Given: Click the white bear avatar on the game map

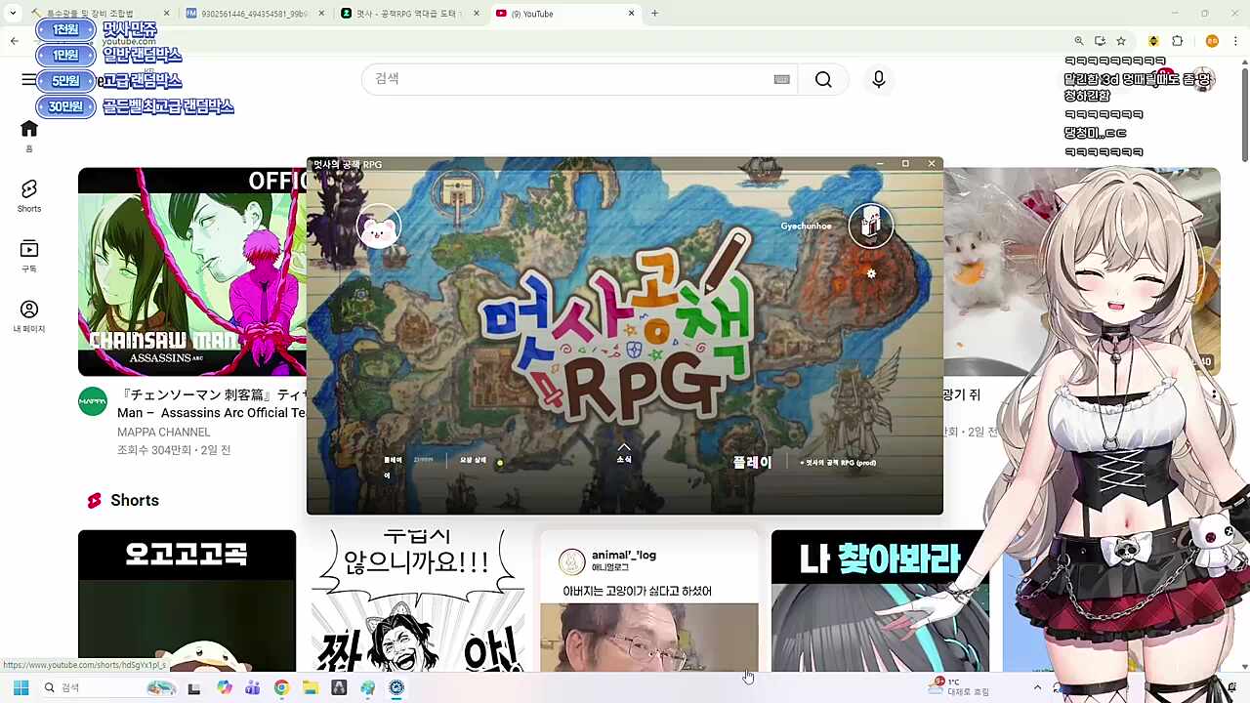Looking at the screenshot, I should pyautogui.click(x=379, y=226).
